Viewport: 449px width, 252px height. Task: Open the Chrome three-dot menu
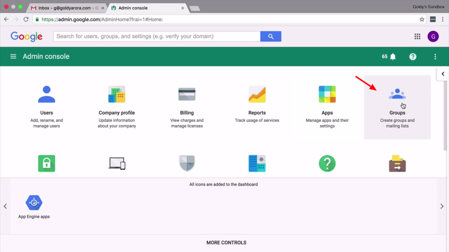click(443, 19)
